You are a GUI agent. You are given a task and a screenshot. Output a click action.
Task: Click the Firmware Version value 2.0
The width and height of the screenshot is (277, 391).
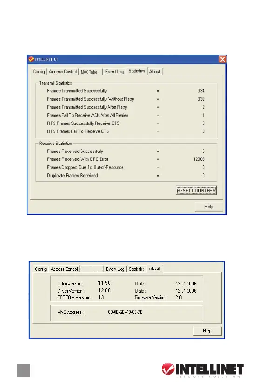(x=179, y=297)
